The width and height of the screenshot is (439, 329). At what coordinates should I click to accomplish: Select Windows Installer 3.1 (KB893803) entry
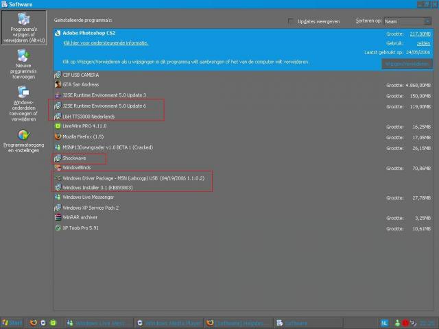tap(243, 187)
